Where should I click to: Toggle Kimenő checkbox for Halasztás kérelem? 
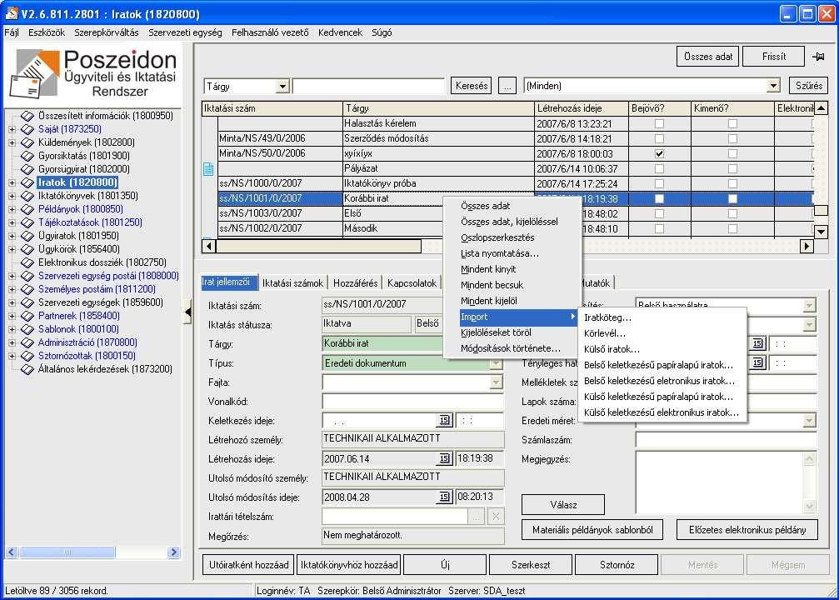pyautogui.click(x=732, y=123)
